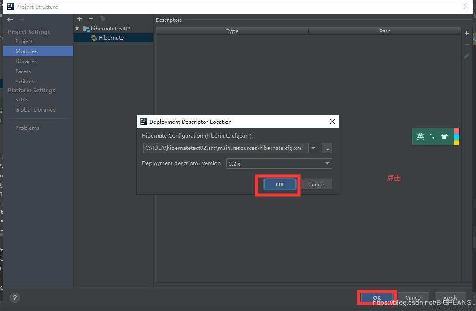Open help with question mark button
Image resolution: width=476 pixels, height=311 pixels.
(x=15, y=297)
